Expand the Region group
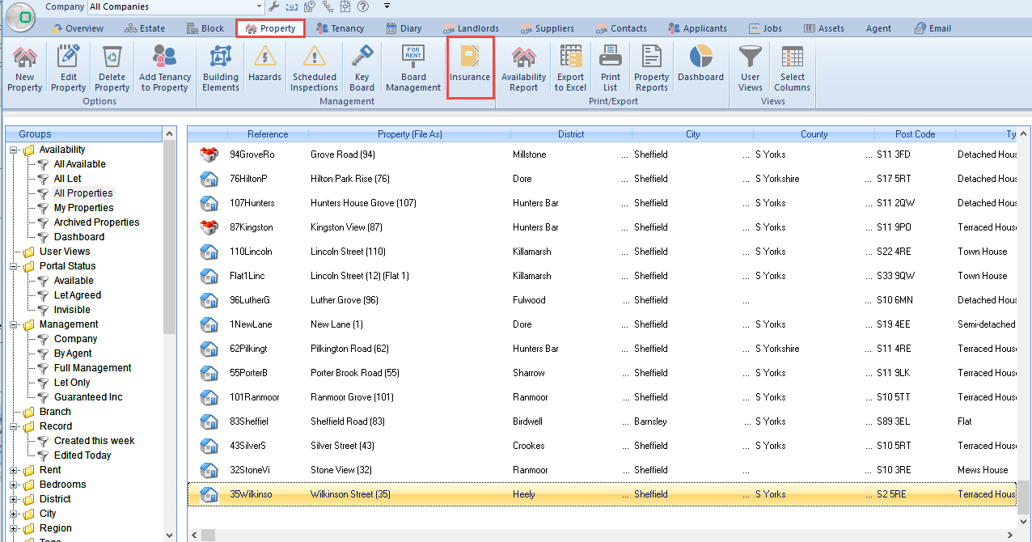Screen dimensions: 1032x542 point(14,528)
